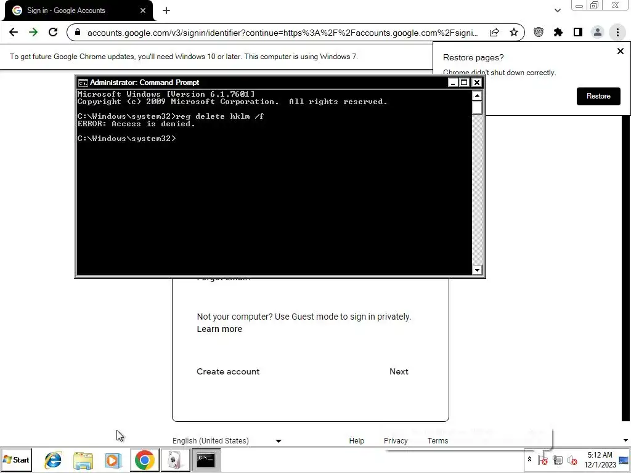Click the 'ERROR: Access is denied.' line
The height and width of the screenshot is (473, 631).
tap(136, 124)
